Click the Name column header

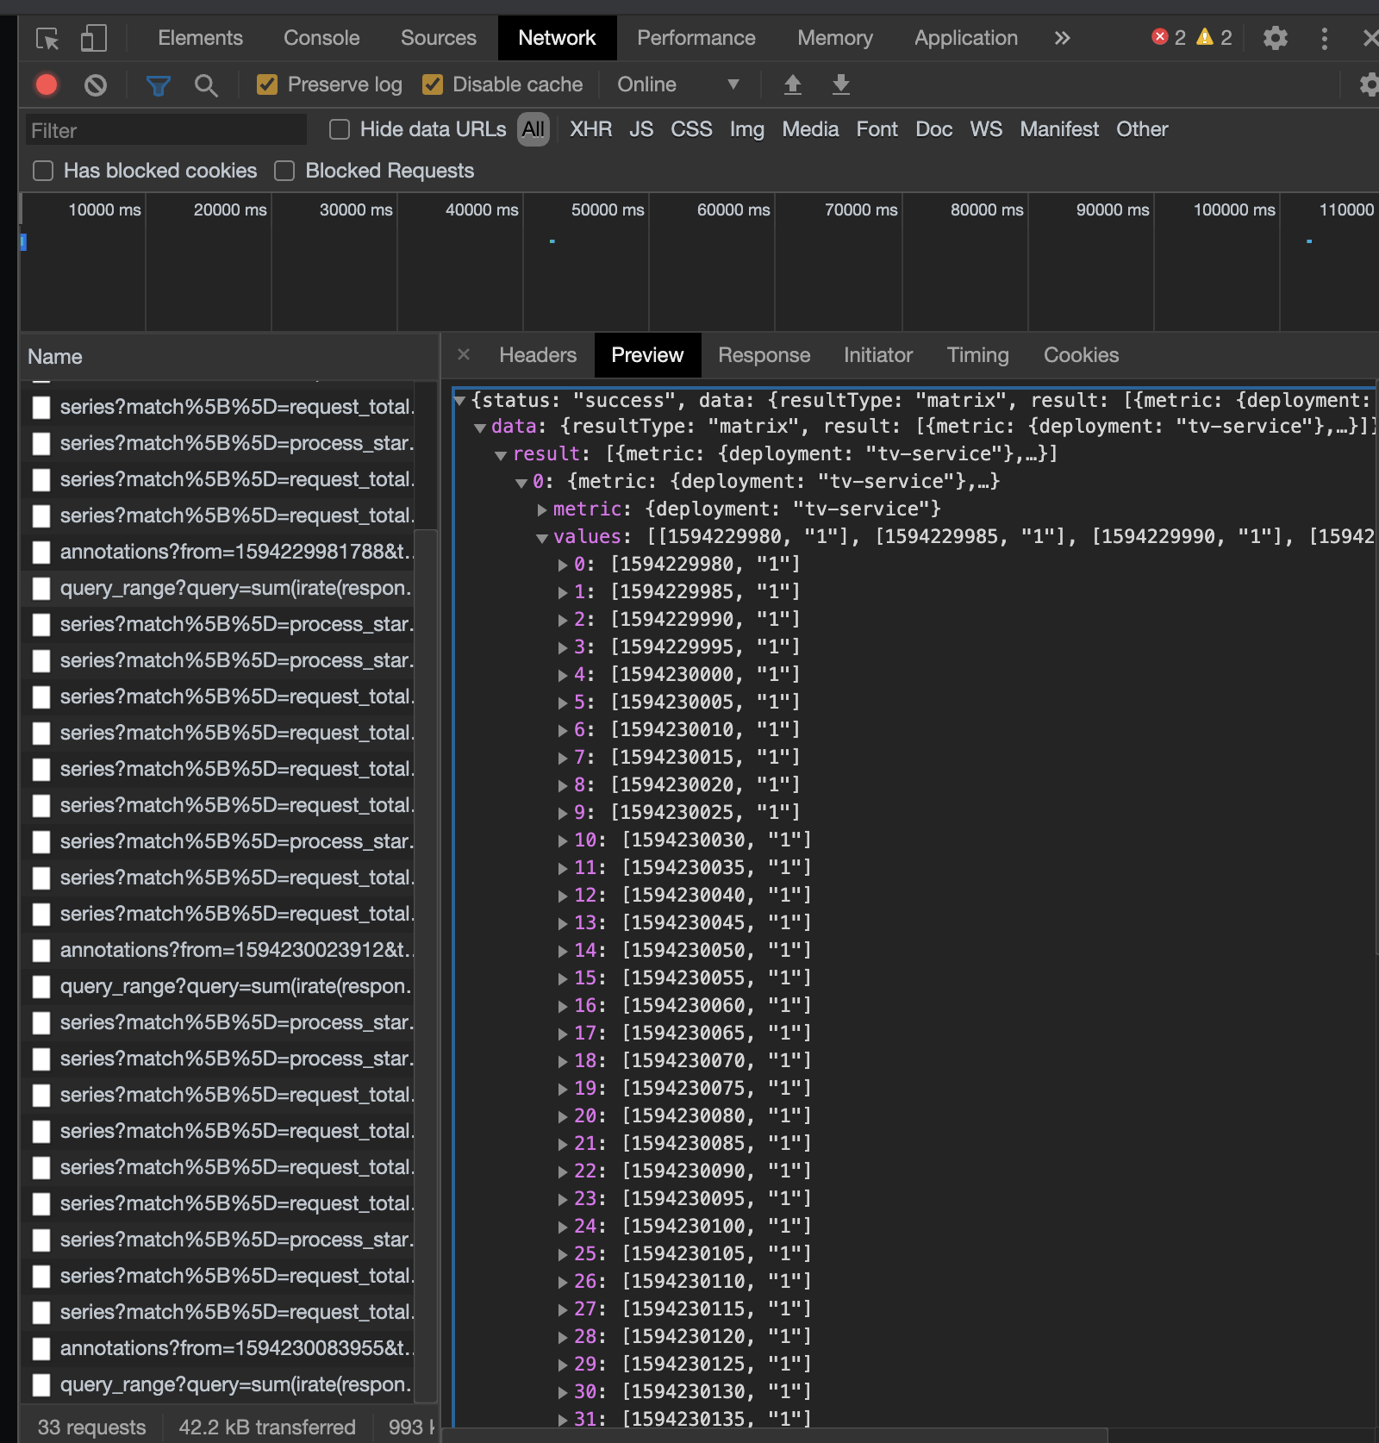(229, 357)
